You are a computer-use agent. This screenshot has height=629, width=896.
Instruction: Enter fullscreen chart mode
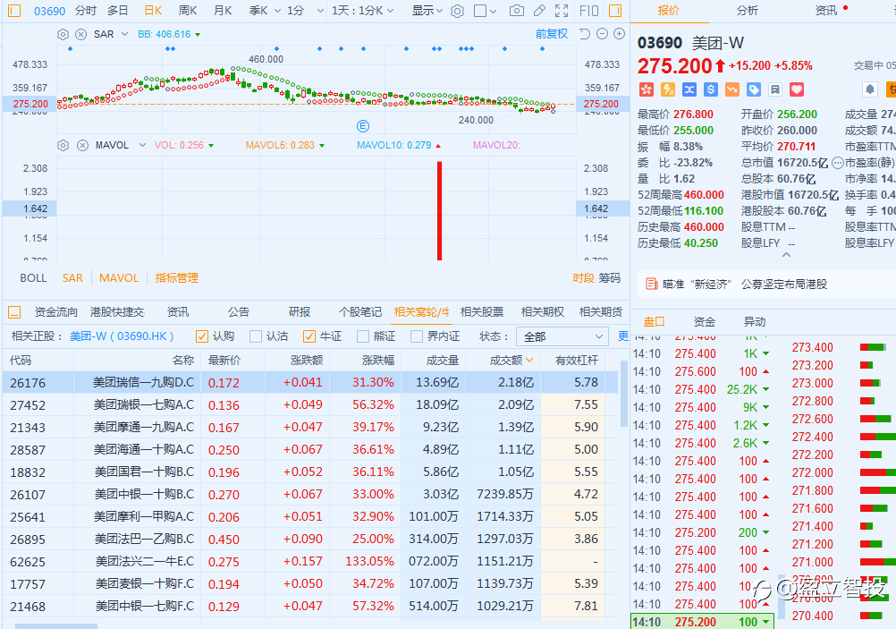click(x=562, y=11)
